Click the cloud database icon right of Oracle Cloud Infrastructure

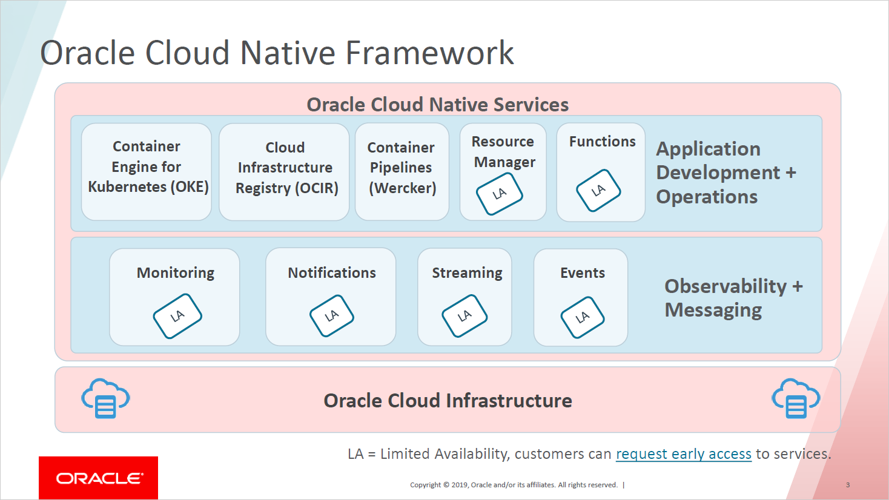click(x=796, y=398)
